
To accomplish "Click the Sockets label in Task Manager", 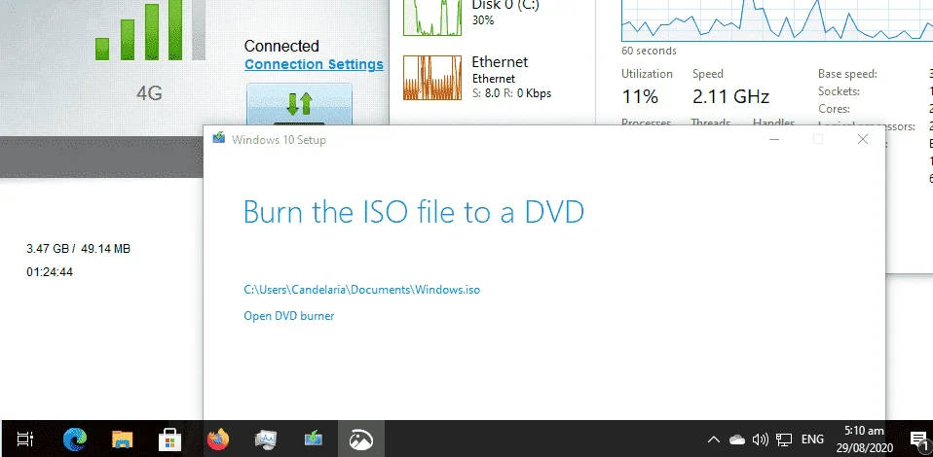I will tap(839, 91).
